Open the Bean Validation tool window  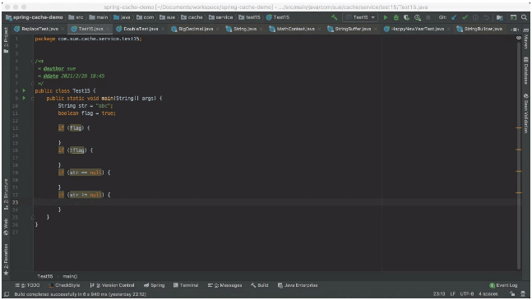[x=525, y=113]
